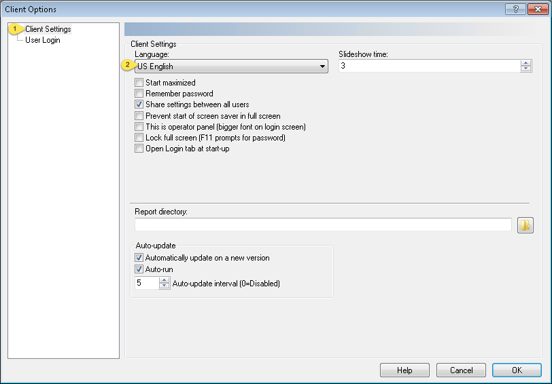Focus the Auto-update interval value field
This screenshot has width=552, height=384.
point(147,283)
